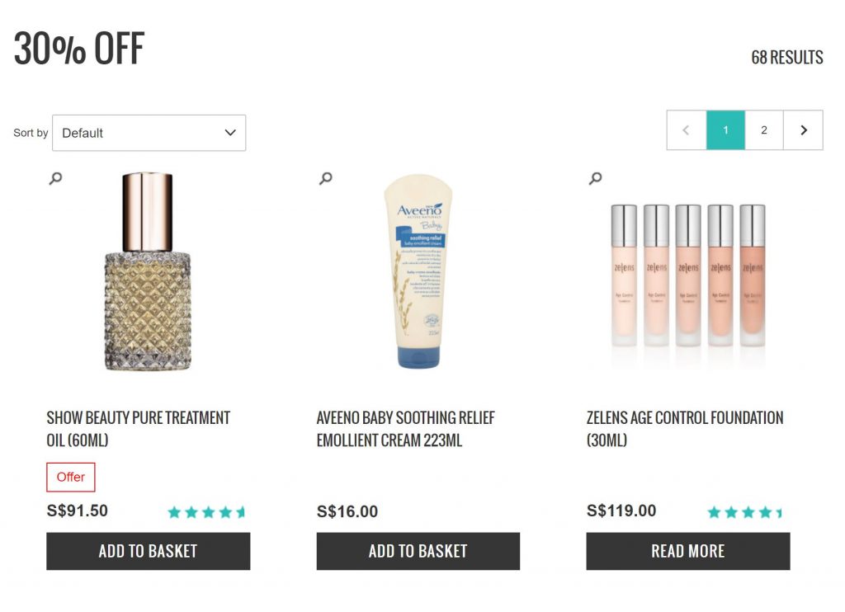Click star rating of Zelens foundation
This screenshot has width=845, height=612.
pyautogui.click(x=745, y=512)
